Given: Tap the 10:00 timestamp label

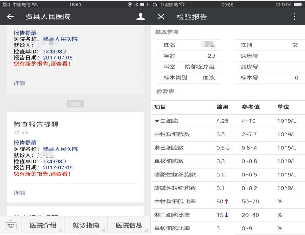Looking at the screenshot, I should coord(75,104).
